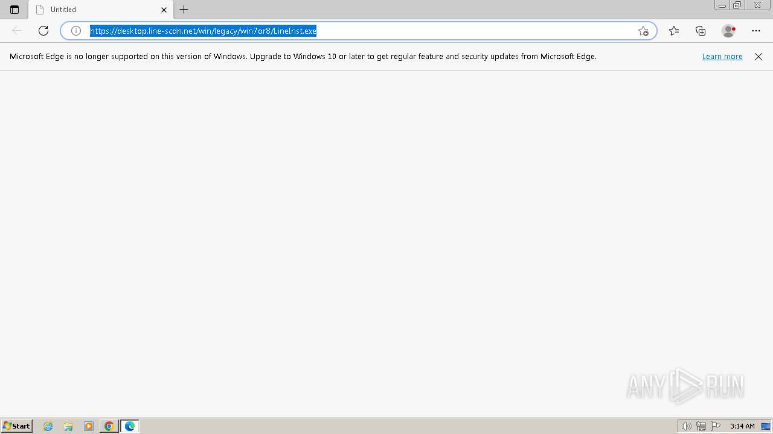Screen dimensions: 773x434
Task: Click the 3:14 AM system clock
Action: click(742, 426)
